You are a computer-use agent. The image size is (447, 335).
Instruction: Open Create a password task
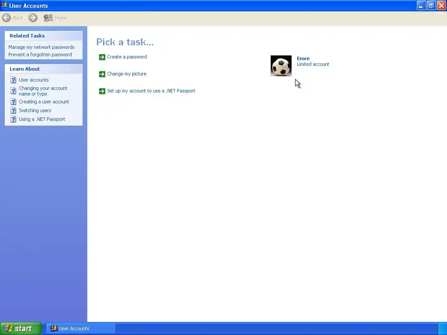pos(127,57)
